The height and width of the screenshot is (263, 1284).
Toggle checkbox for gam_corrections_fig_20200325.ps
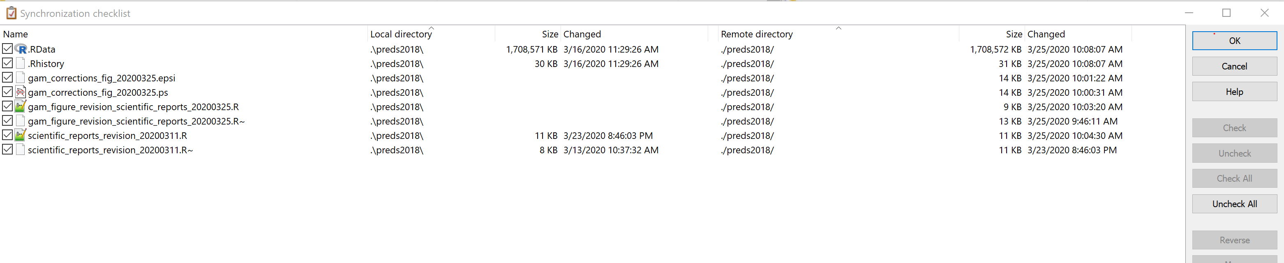pyautogui.click(x=7, y=92)
